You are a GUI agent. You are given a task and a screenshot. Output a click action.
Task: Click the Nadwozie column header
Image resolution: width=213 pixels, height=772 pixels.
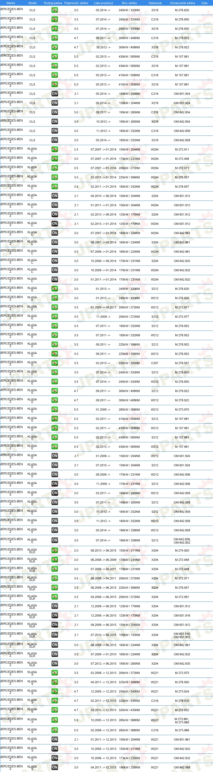click(x=155, y=3)
